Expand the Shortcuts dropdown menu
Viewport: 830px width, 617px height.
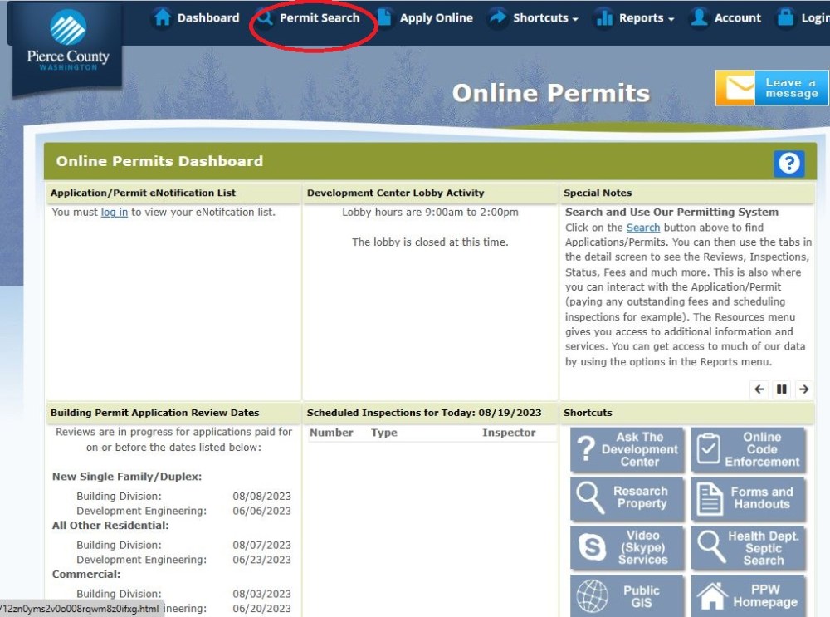533,18
